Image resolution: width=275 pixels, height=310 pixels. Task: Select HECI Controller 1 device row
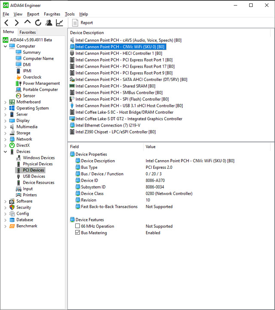pyautogui.click(x=119, y=53)
